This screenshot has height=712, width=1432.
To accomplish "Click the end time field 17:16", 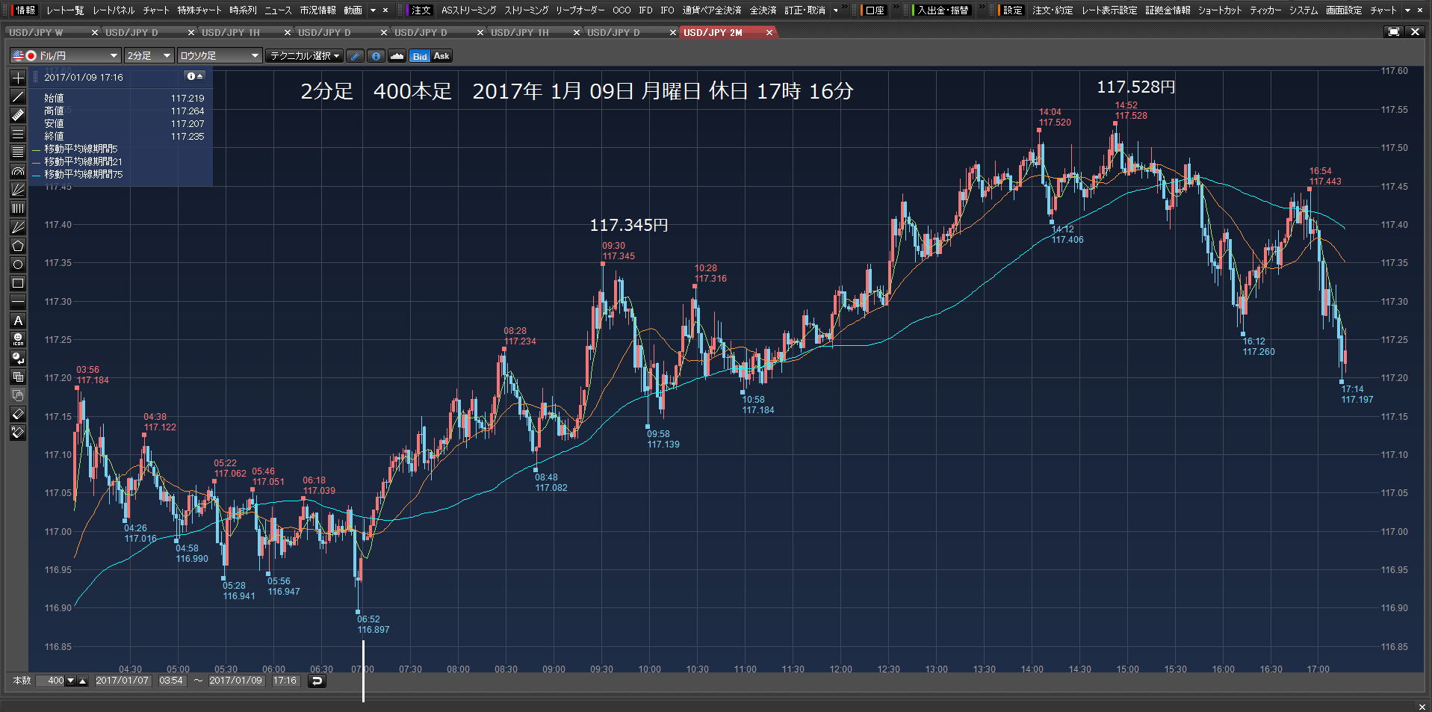I will (285, 681).
